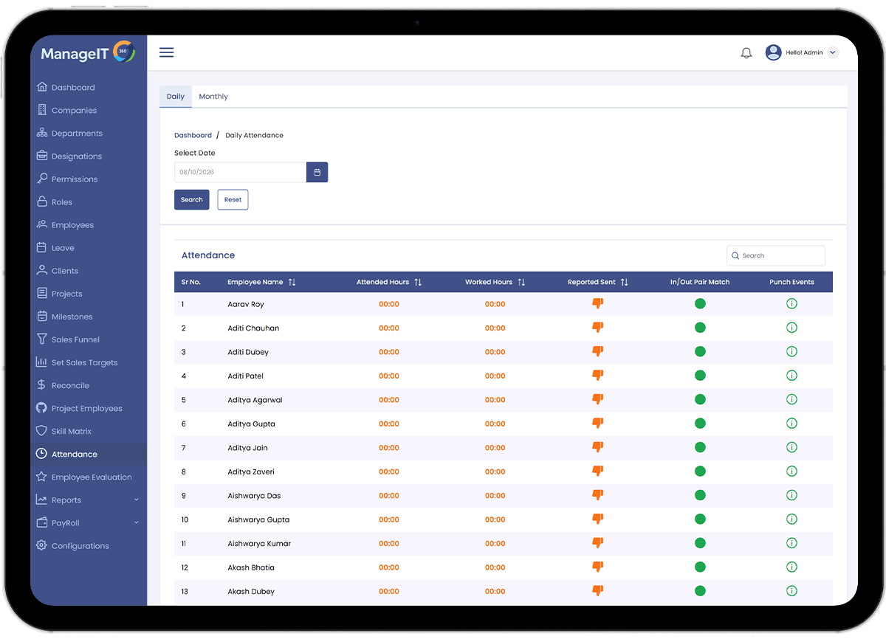Open Reports menu item in sidebar
Viewport: 886px width, 639px height.
click(x=89, y=500)
